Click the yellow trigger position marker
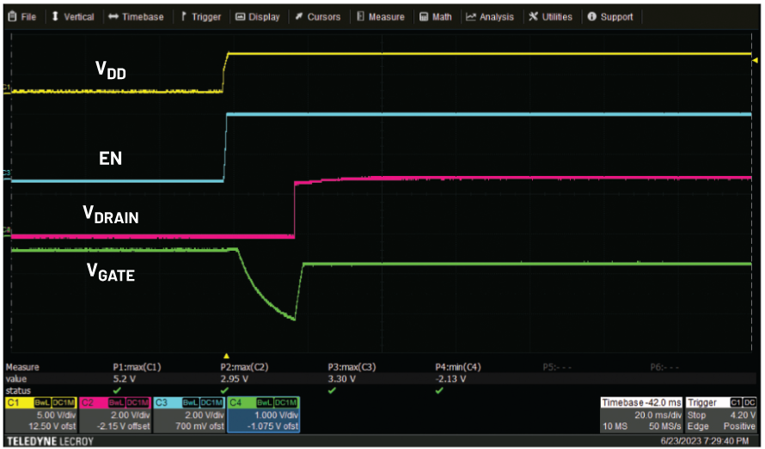The width and height of the screenshot is (765, 449). coord(226,355)
